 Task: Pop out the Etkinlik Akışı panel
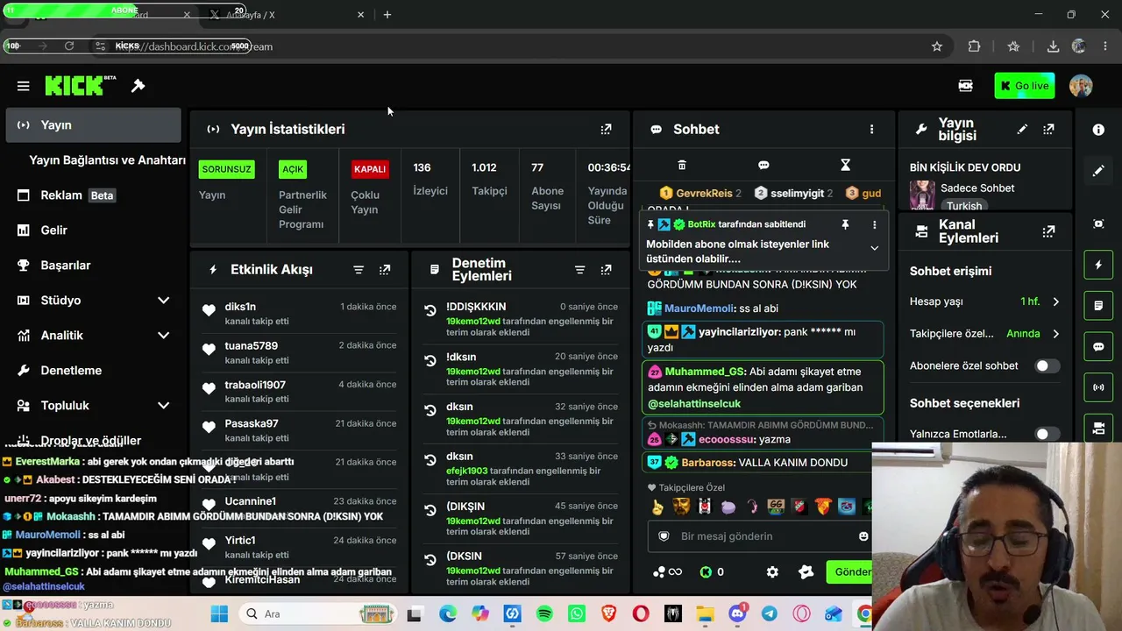point(385,270)
